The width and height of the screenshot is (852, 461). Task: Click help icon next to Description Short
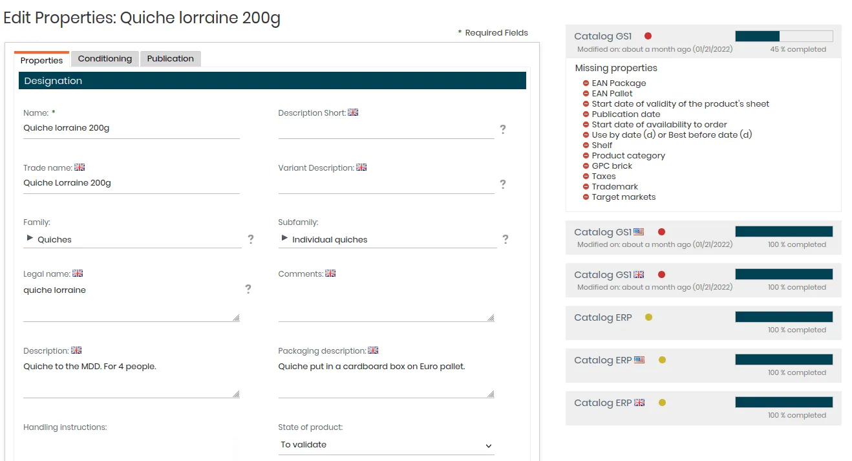[x=502, y=129]
